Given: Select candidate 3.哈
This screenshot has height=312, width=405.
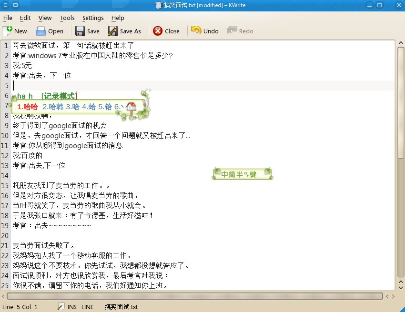Looking at the screenshot, I should [x=72, y=107].
